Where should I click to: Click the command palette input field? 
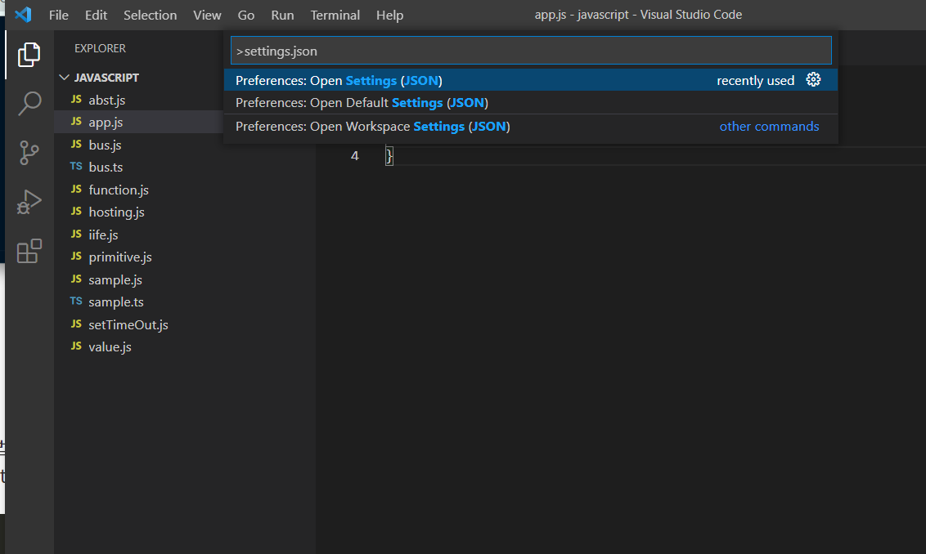point(531,51)
